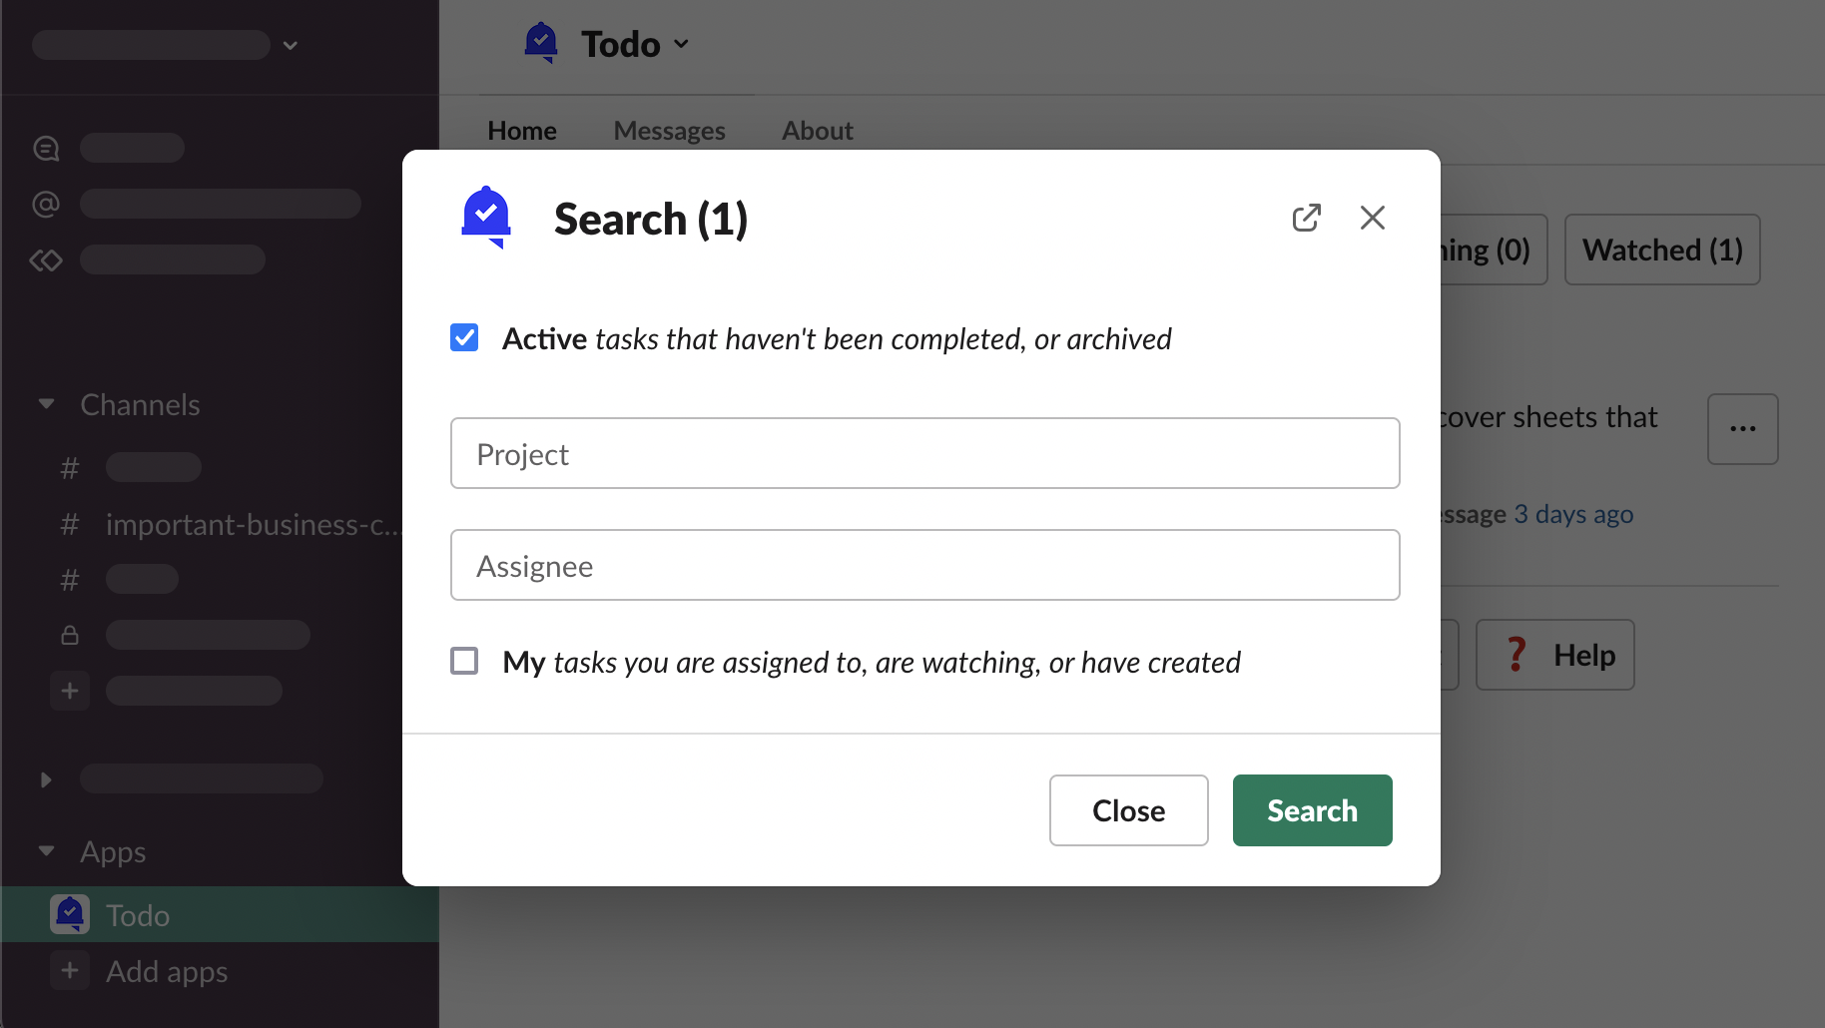Switch to the Messages tab

669,131
